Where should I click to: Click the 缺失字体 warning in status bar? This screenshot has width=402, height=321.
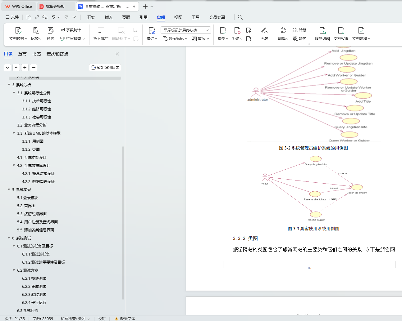pyautogui.click(x=125, y=319)
